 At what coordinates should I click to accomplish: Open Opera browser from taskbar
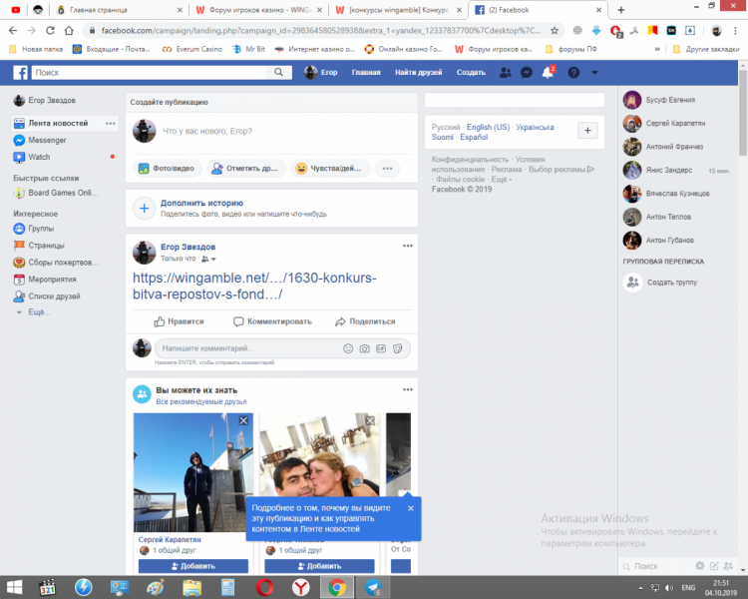(264, 588)
